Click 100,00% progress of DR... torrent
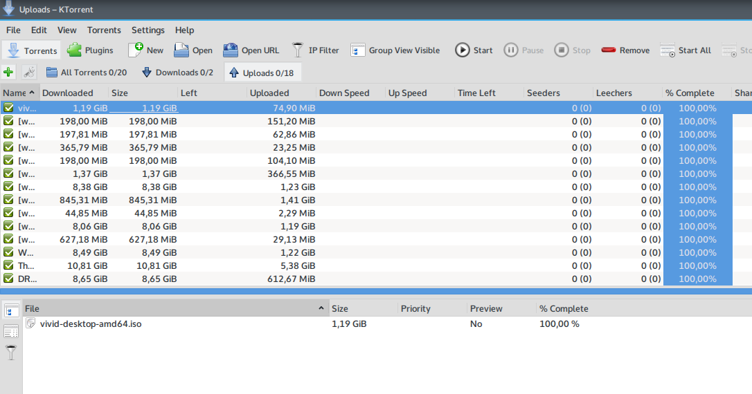This screenshot has width=752, height=394. point(697,279)
